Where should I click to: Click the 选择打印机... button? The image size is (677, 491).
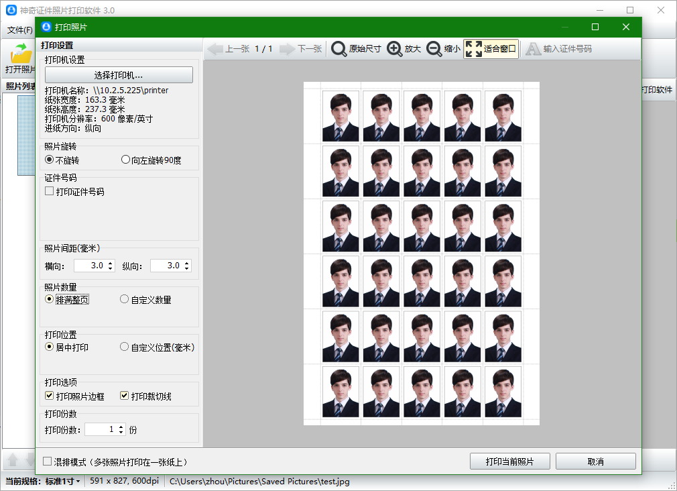(119, 75)
